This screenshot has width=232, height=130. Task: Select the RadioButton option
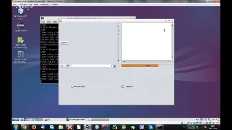[x=78, y=87]
